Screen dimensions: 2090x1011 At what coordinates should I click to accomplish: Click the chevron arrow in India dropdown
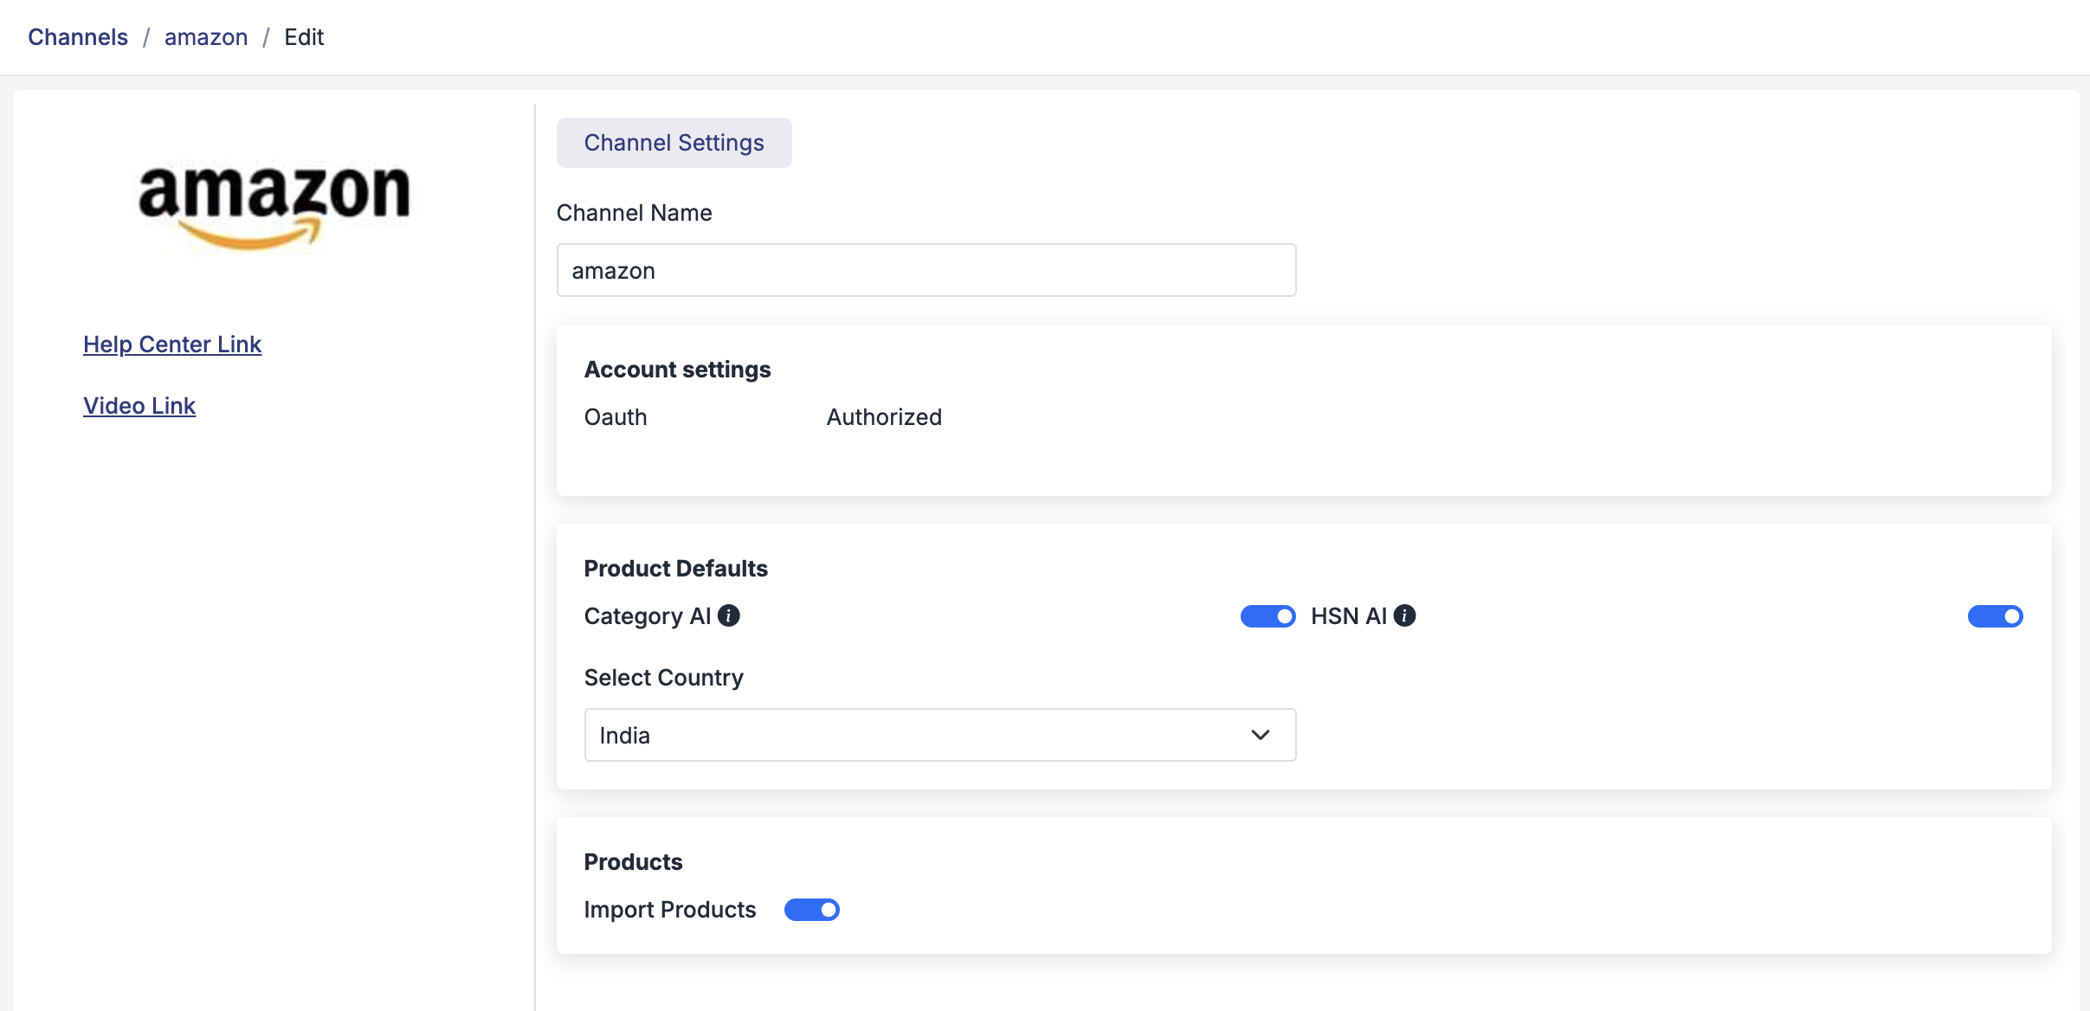[1261, 735]
